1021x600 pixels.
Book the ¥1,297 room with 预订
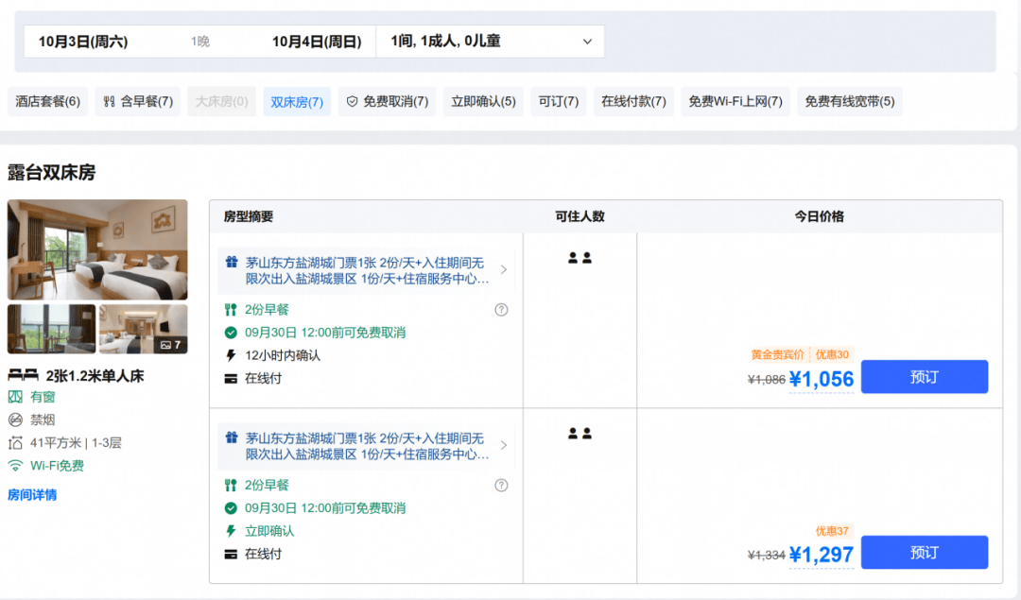coord(924,553)
